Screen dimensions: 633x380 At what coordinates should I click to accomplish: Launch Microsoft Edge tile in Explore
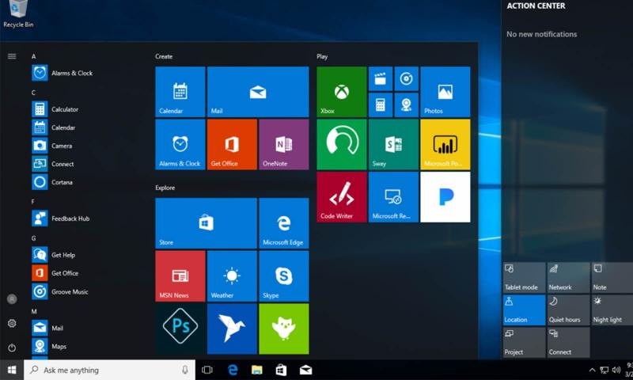click(283, 223)
